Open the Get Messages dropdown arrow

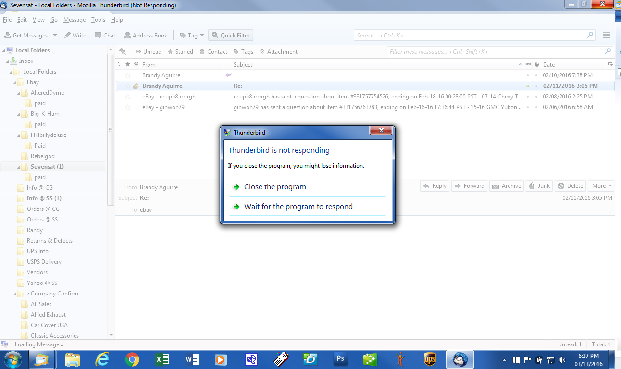click(x=55, y=35)
